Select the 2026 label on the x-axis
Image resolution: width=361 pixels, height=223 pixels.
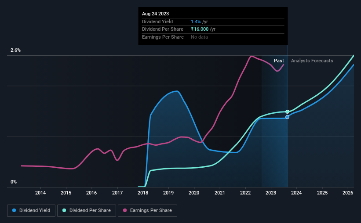click(x=348, y=193)
